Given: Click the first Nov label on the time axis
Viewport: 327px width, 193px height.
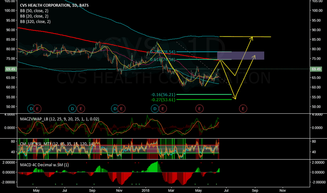Looking at the screenshot, I should coord(119,190).
